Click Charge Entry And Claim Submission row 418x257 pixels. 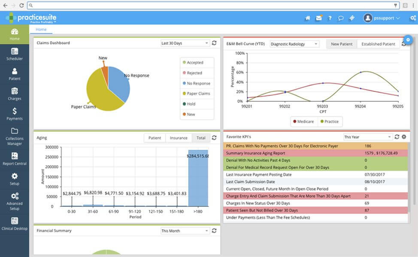tap(315, 196)
